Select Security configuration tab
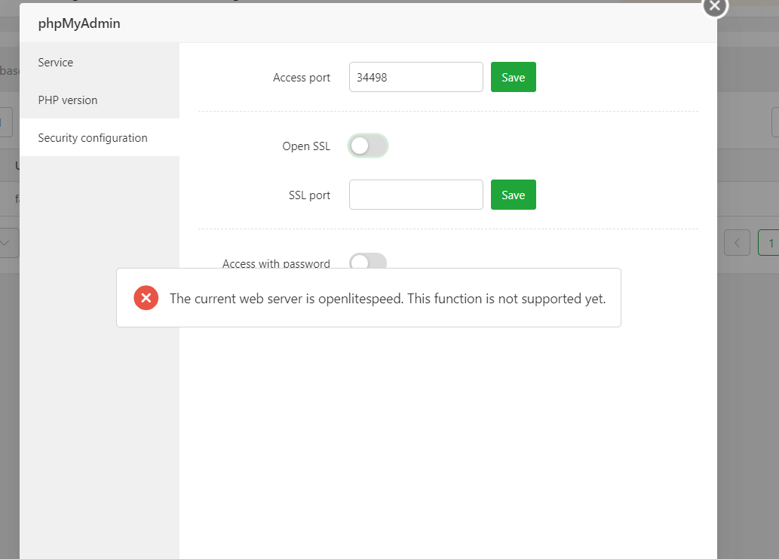This screenshot has height=559, width=779. click(100, 137)
